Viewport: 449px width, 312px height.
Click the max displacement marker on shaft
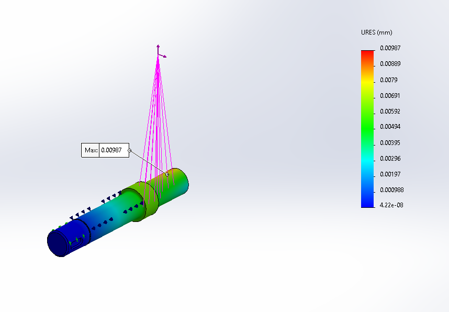point(167,174)
